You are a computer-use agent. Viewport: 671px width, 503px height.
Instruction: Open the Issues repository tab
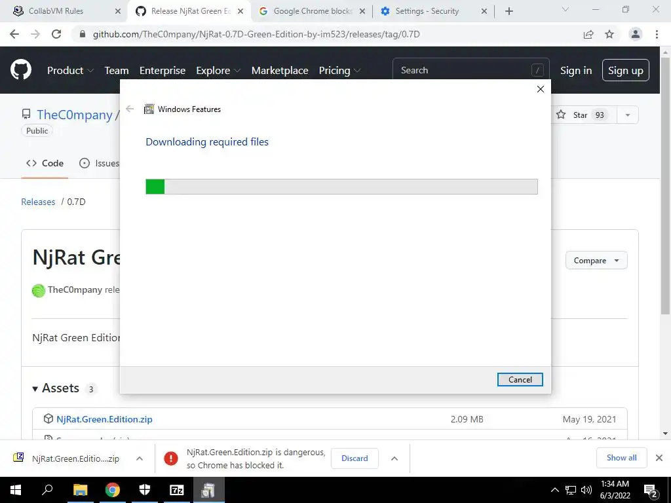[x=99, y=163]
